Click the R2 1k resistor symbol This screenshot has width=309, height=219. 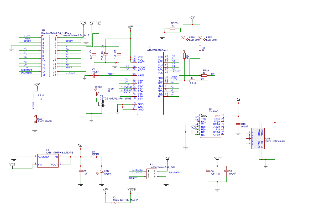point(185,56)
